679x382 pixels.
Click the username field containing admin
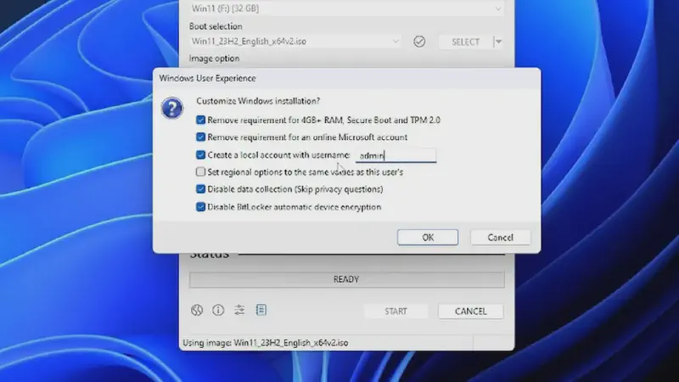[395, 156]
